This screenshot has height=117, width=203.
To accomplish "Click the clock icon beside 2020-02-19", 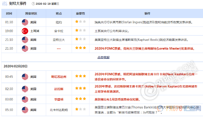I will (x=33, y=4).
